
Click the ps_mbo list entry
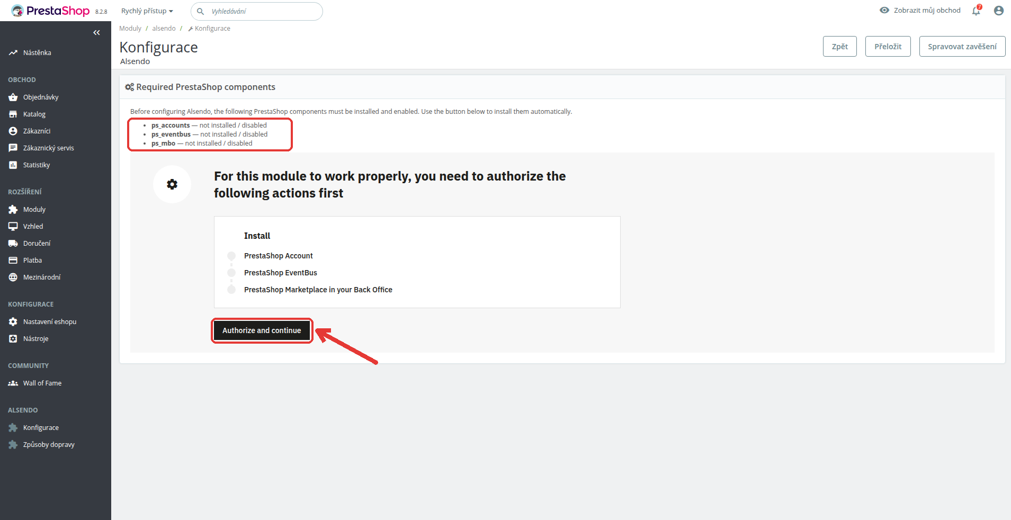pyautogui.click(x=202, y=144)
